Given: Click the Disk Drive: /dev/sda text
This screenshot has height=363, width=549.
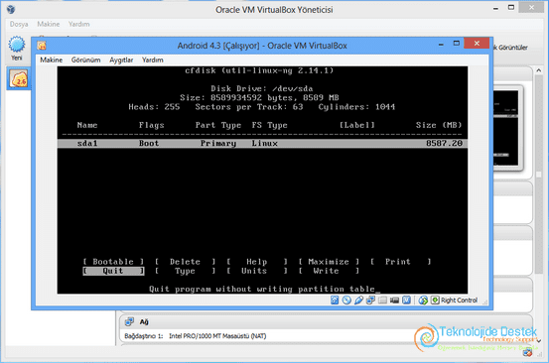Looking at the screenshot, I should coord(262,88).
